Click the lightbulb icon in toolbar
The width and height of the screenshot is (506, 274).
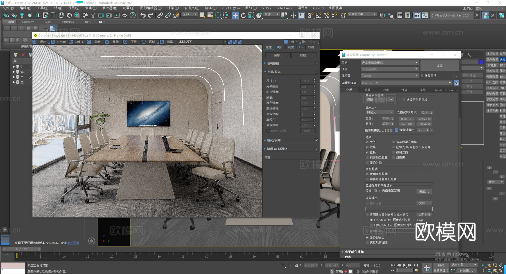tap(22, 15)
